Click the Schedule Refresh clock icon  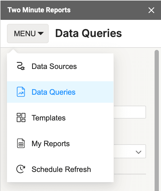coord(21,169)
